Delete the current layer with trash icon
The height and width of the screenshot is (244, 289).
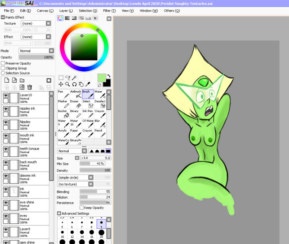(x=30, y=87)
